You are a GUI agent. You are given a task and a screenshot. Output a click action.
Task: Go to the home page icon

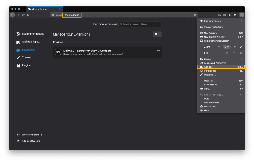point(28,15)
